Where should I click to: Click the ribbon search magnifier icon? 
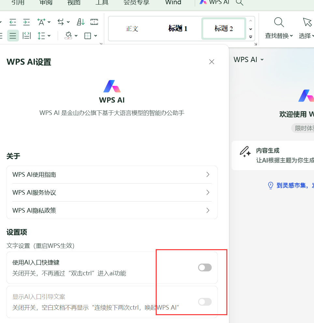(x=240, y=3)
